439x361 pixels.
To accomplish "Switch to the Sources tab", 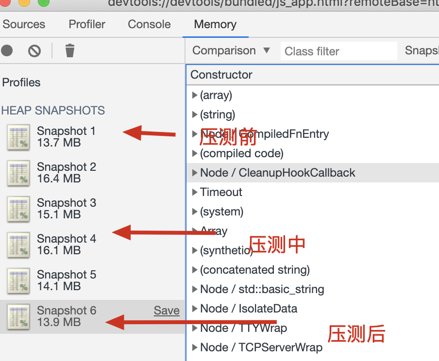I will coord(24,24).
